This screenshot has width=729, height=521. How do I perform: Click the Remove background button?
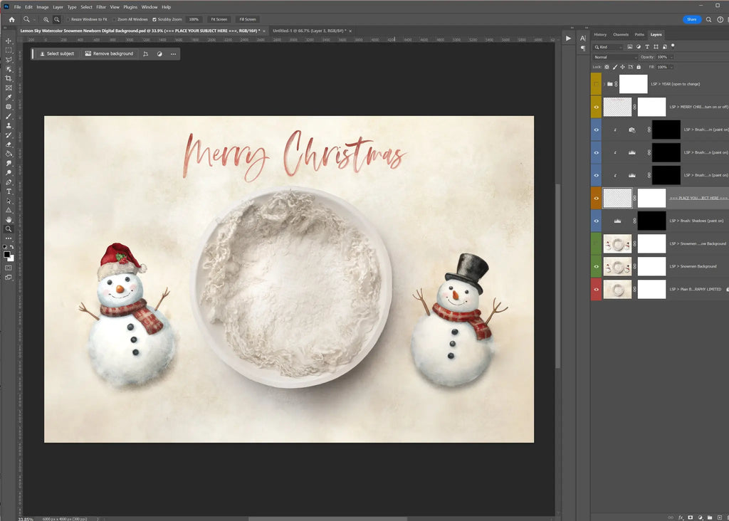coord(109,53)
